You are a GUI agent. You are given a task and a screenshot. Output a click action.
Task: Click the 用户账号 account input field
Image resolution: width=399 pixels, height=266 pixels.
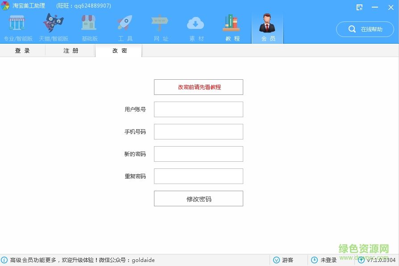[x=198, y=109]
